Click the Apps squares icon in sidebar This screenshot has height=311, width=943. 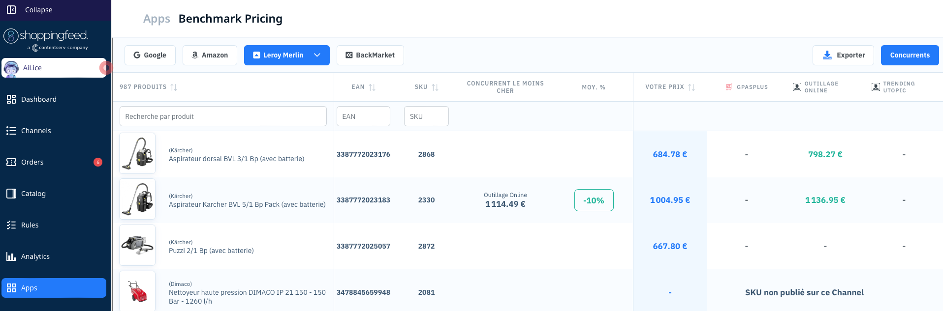pos(11,288)
